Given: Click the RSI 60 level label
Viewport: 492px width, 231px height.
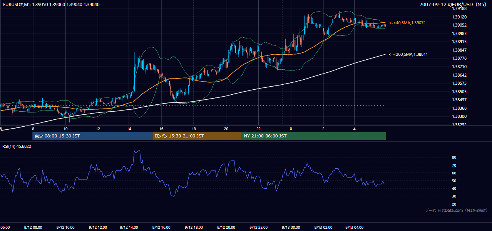Looking at the screenshot, I should (454, 173).
